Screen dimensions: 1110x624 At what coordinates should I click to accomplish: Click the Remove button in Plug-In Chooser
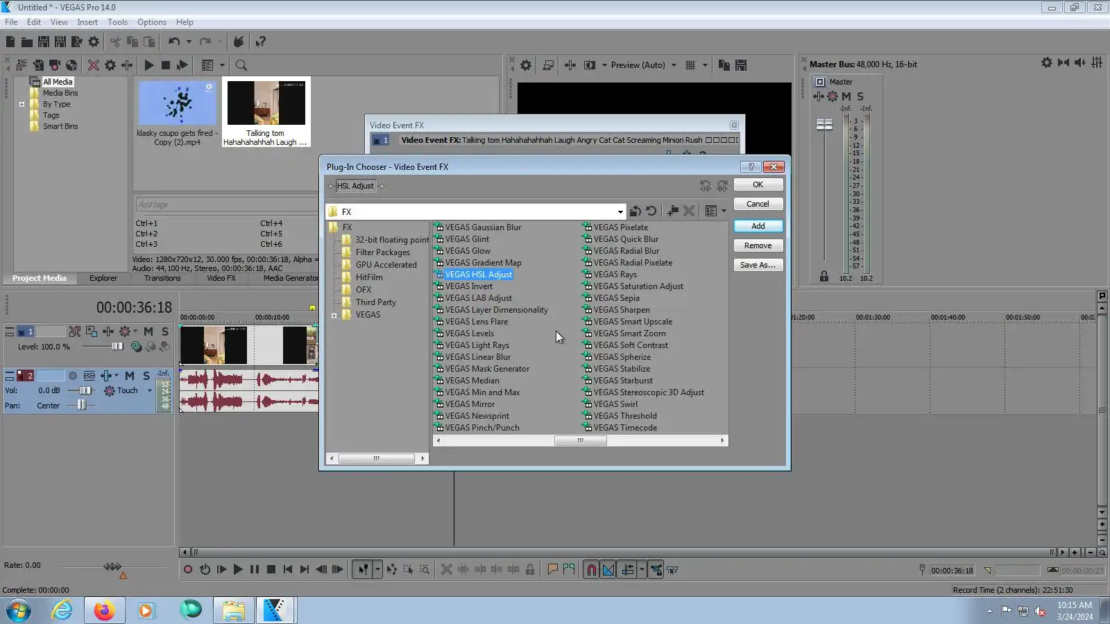click(x=758, y=245)
